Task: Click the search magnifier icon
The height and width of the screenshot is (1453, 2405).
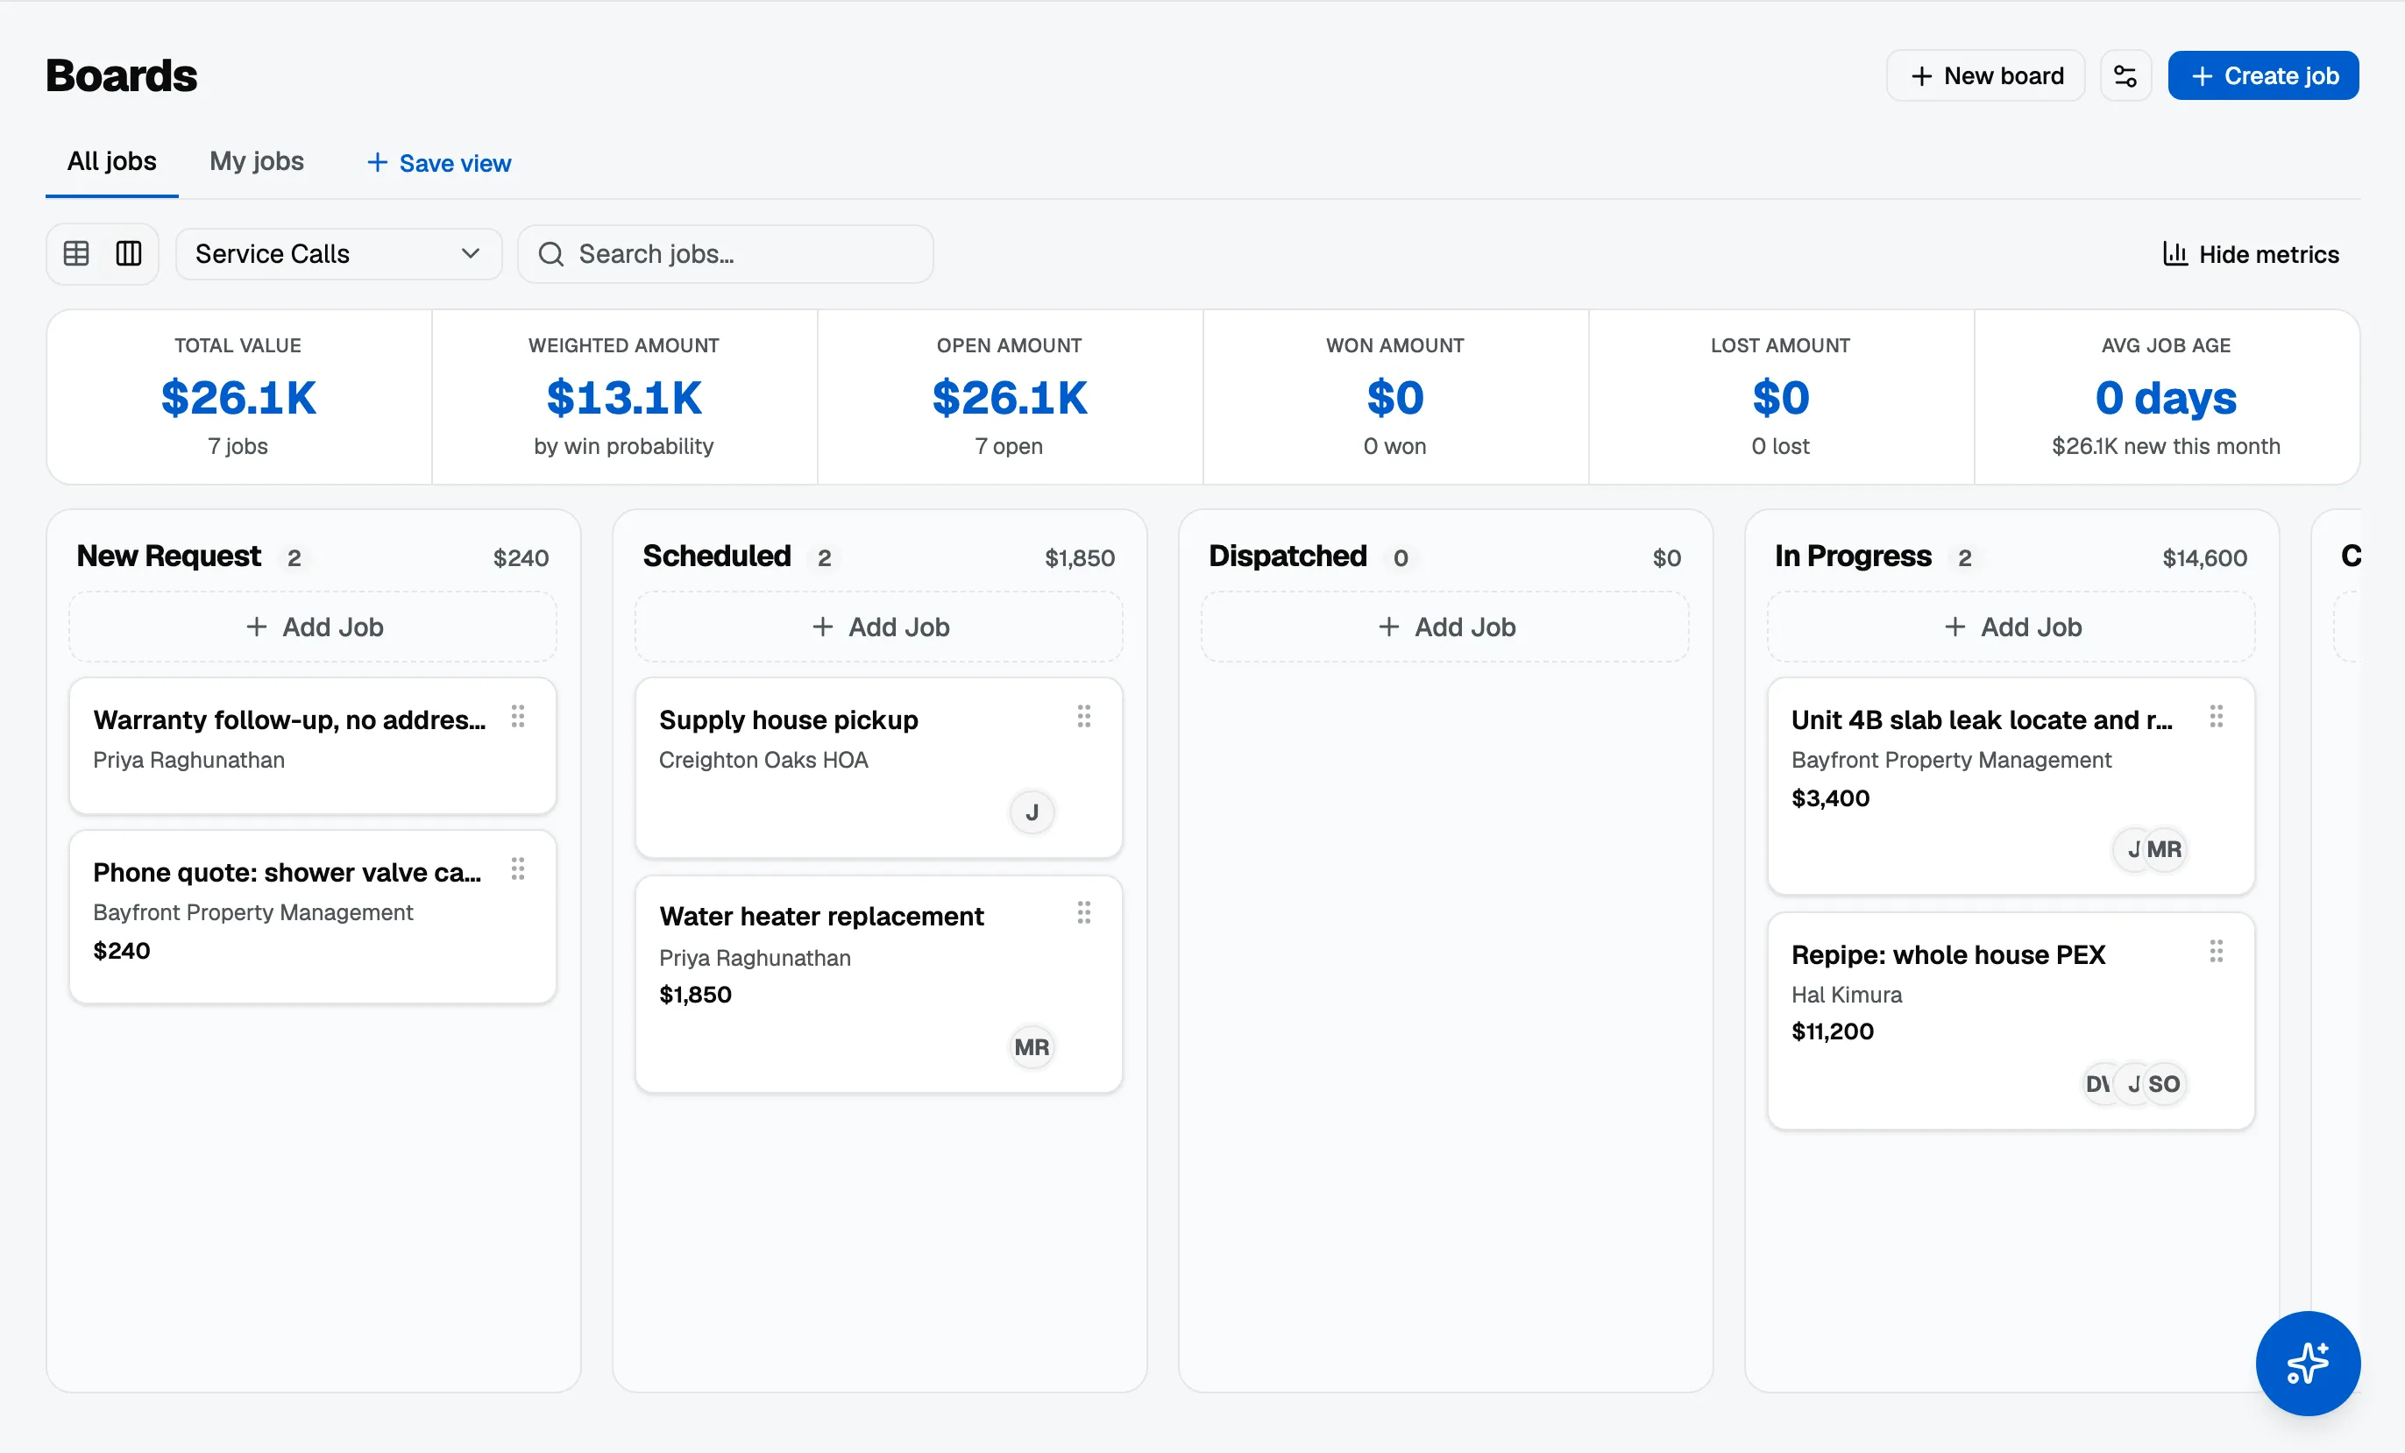Action: (x=551, y=255)
